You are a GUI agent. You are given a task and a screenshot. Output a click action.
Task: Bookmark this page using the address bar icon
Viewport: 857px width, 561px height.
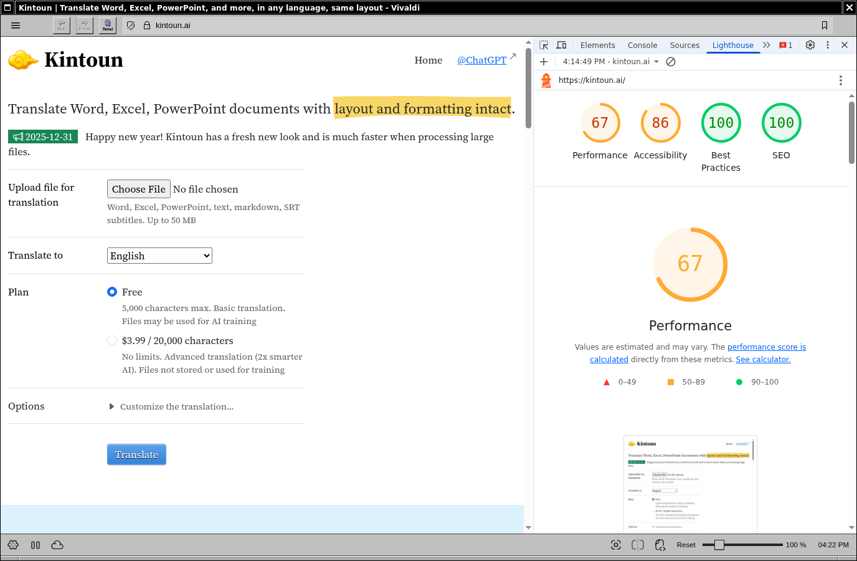click(824, 26)
